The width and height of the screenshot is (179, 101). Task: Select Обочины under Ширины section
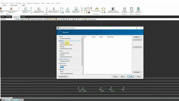62,47
